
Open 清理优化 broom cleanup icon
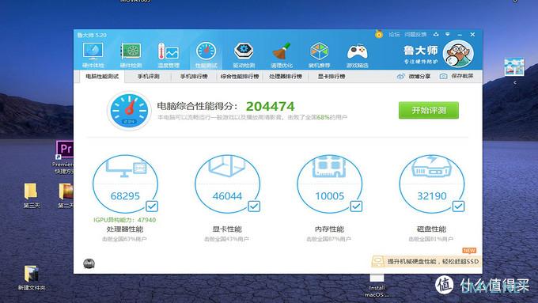(x=282, y=55)
